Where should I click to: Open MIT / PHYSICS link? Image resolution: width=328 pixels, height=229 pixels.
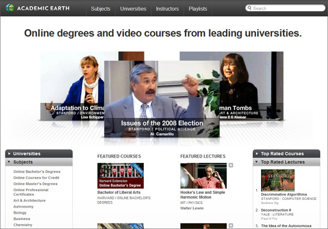[x=191, y=203]
